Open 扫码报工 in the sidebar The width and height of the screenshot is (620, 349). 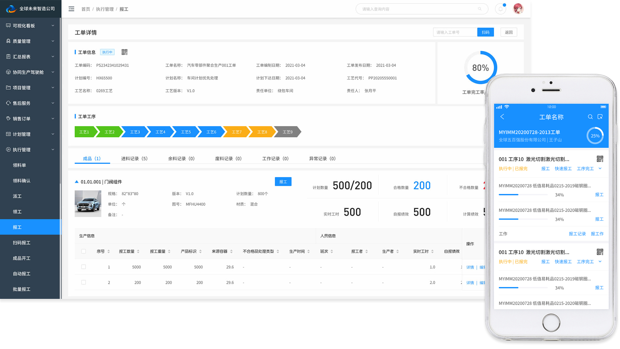22,243
